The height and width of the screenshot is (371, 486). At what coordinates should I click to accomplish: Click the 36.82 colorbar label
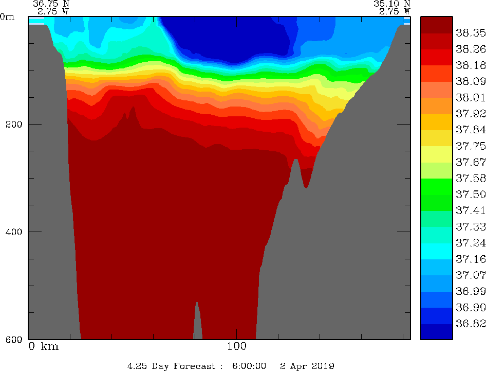[x=470, y=324]
